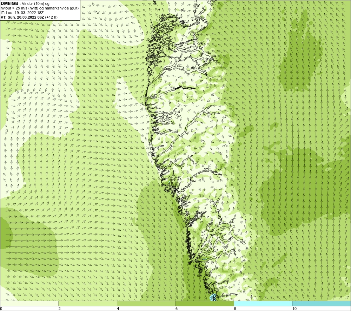Click the 2–4 m/s light green color bar segment
Image resolution: width=351 pixels, height=311 pixels.
(x=88, y=303)
